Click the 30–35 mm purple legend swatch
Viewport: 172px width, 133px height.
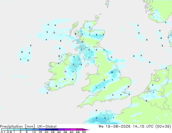click(61, 129)
